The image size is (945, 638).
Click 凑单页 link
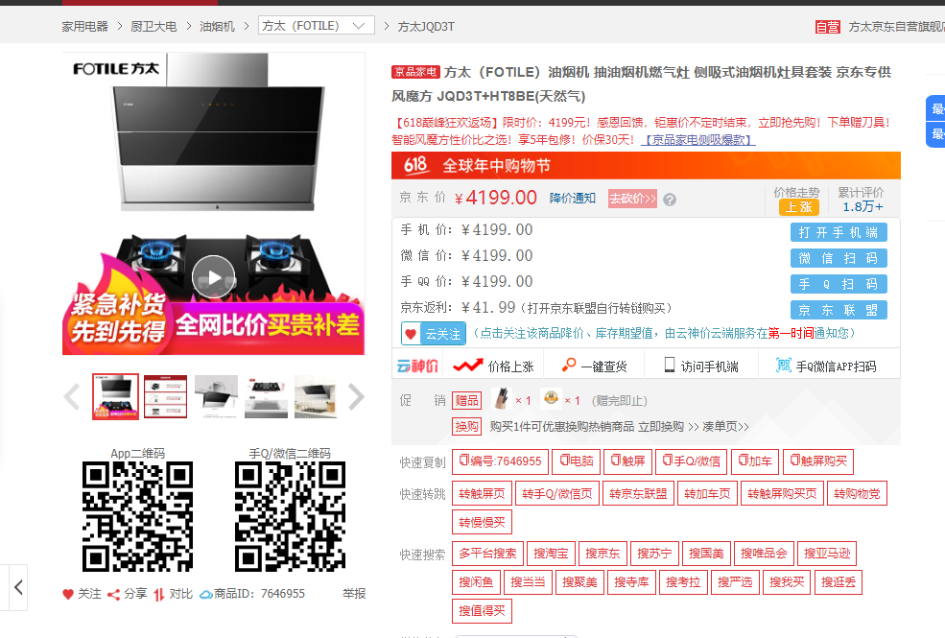pyautogui.click(x=725, y=427)
